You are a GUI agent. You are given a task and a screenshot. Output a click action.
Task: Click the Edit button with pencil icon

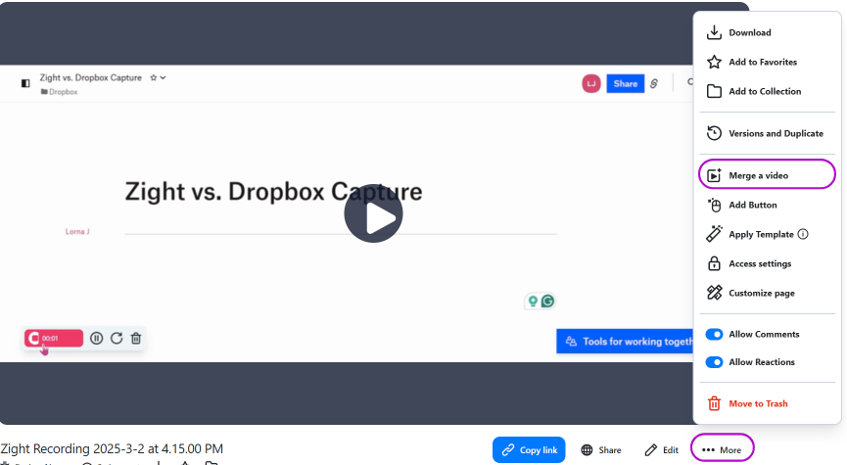pos(661,450)
